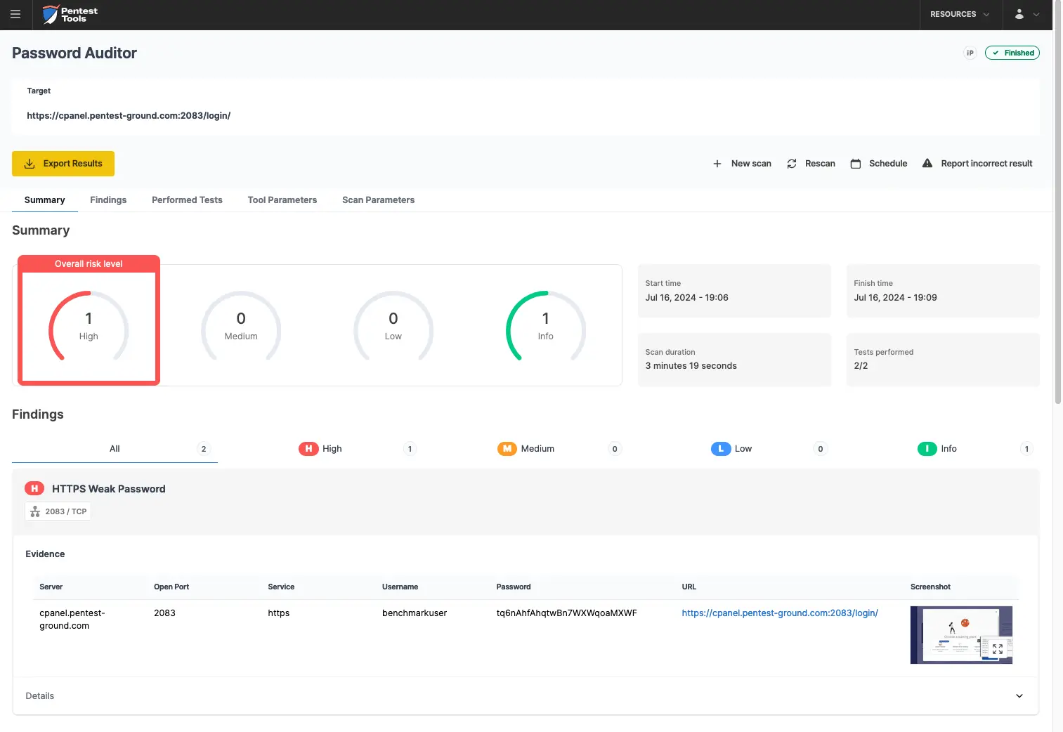
Task: Click the IP badge icon
Action: (x=970, y=53)
